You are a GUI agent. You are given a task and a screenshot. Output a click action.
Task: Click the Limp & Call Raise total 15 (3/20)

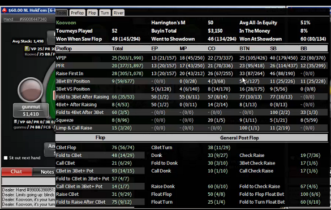(x=122, y=128)
